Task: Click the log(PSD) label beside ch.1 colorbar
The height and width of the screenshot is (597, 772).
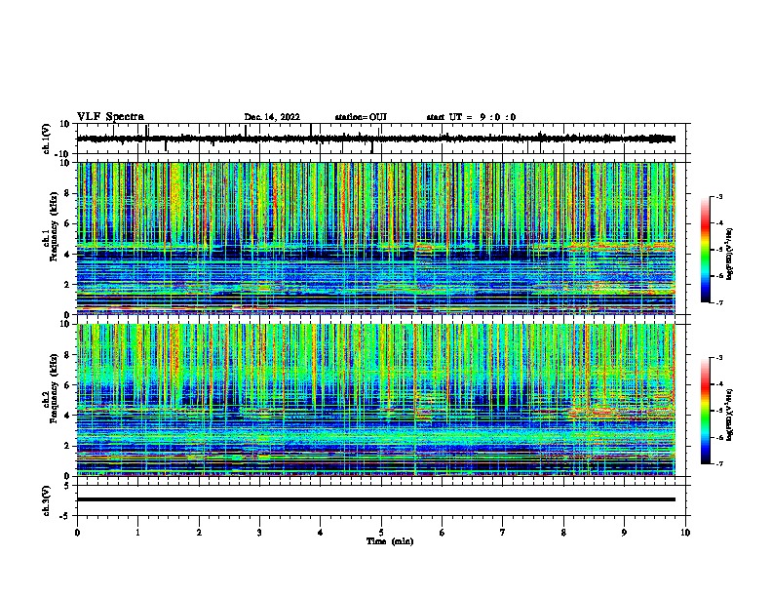Action: (729, 255)
